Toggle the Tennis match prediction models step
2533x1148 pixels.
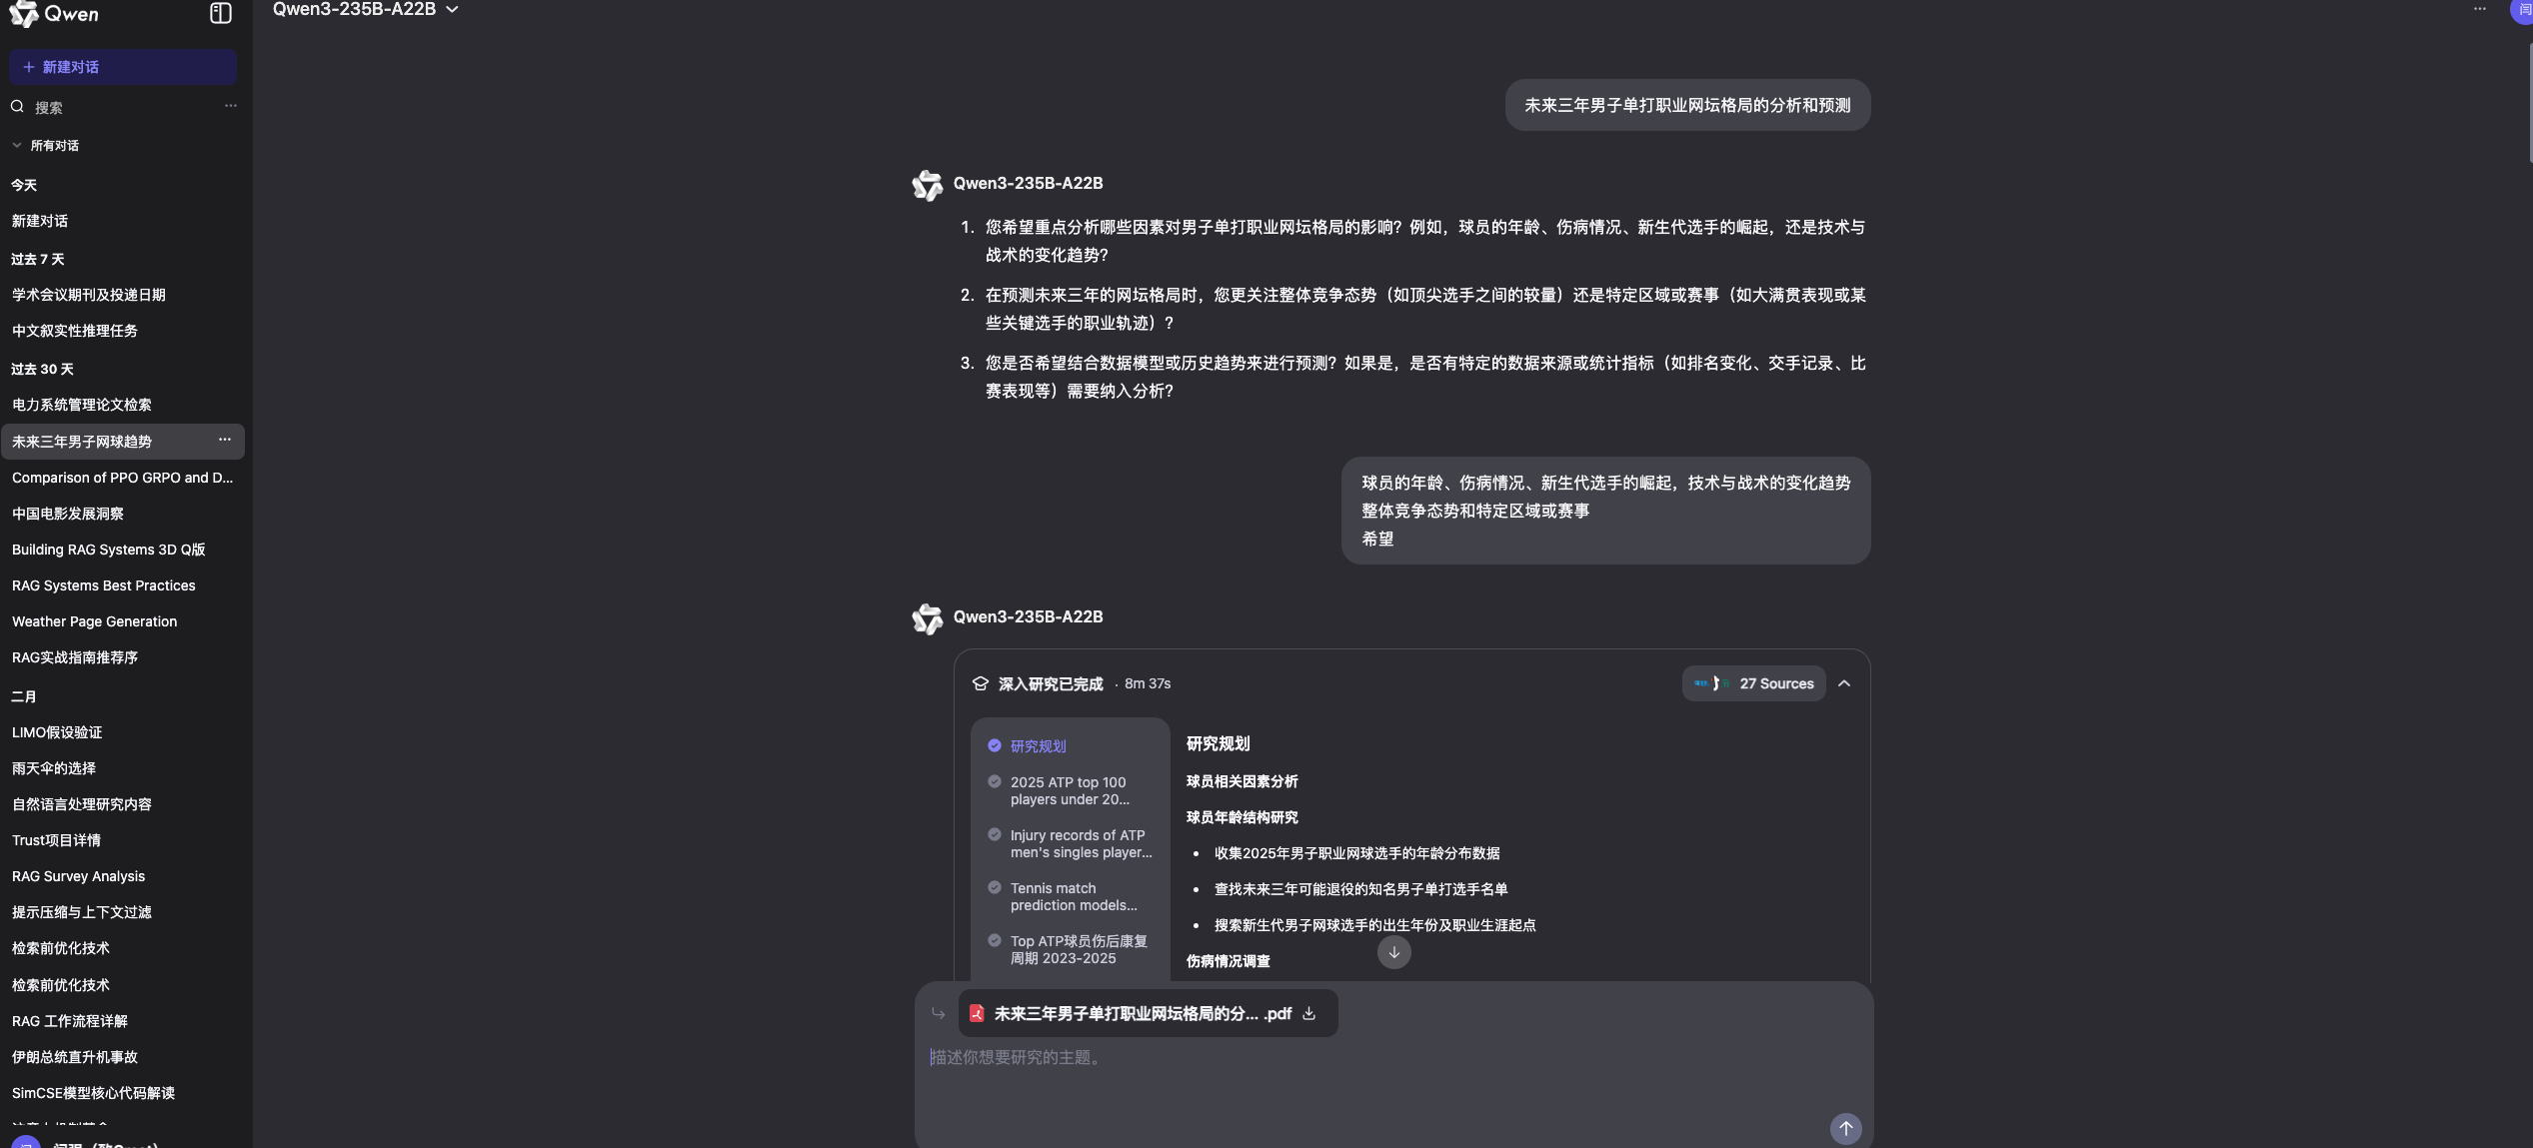pyautogui.click(x=994, y=887)
